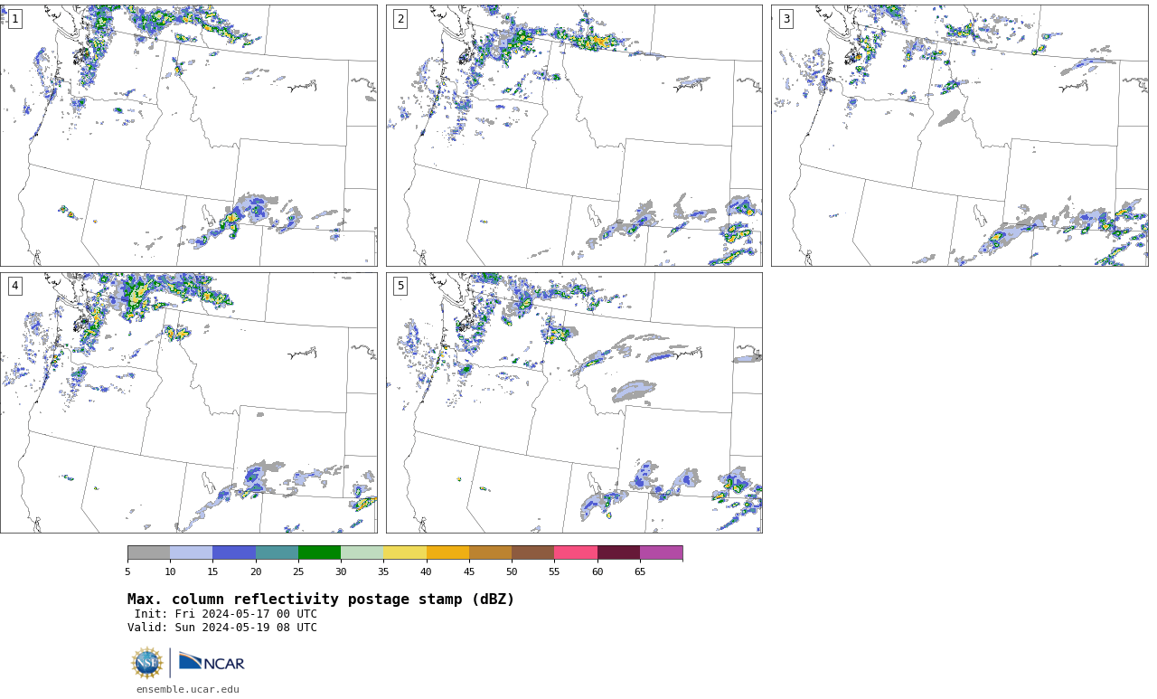Click the panel number 5 label box

400,286
